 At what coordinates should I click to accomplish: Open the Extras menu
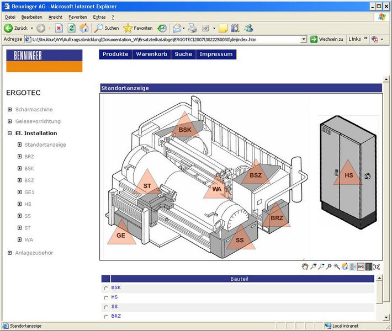pyautogui.click(x=99, y=17)
